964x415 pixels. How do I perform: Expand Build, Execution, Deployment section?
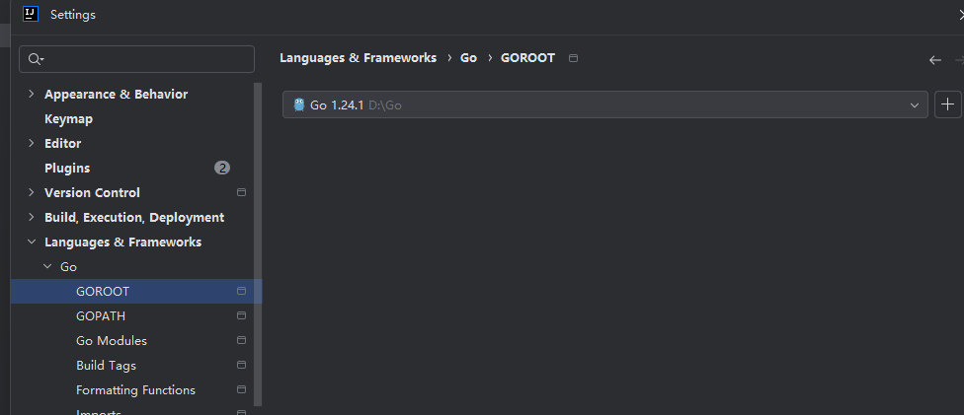click(32, 217)
